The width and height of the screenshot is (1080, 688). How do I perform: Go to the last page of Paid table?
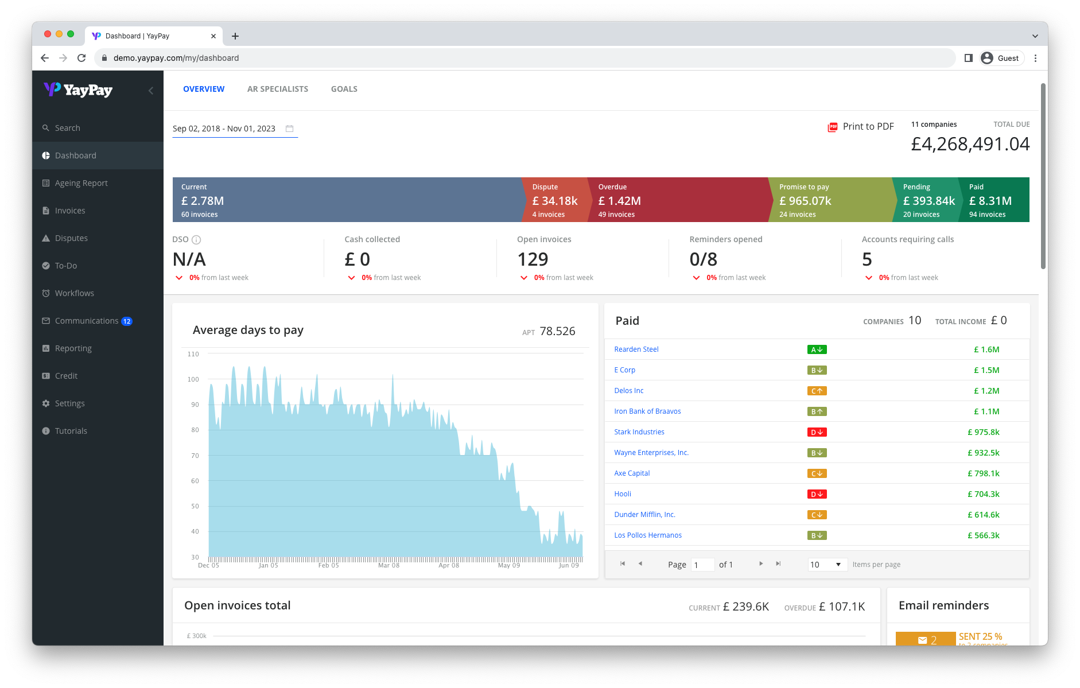coord(778,564)
